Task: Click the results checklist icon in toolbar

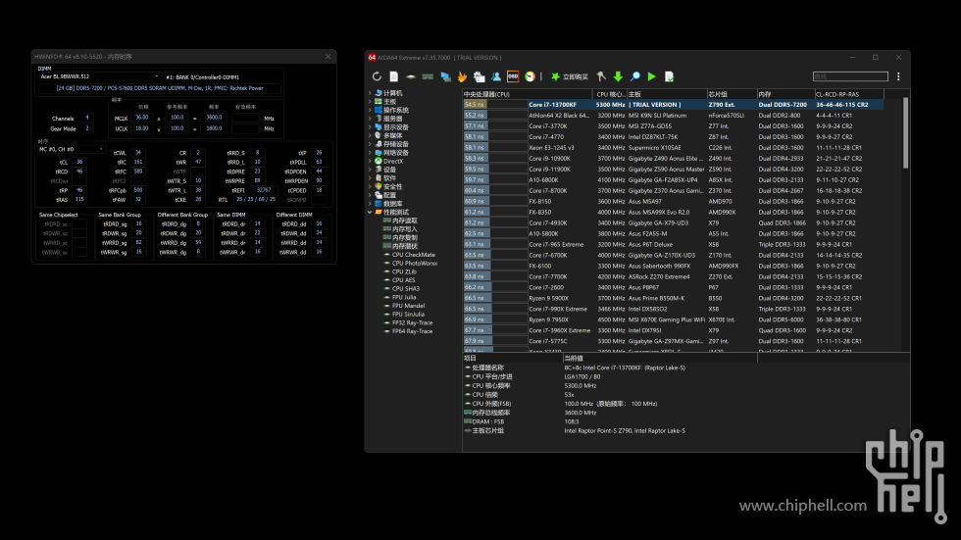Action: pyautogui.click(x=669, y=76)
